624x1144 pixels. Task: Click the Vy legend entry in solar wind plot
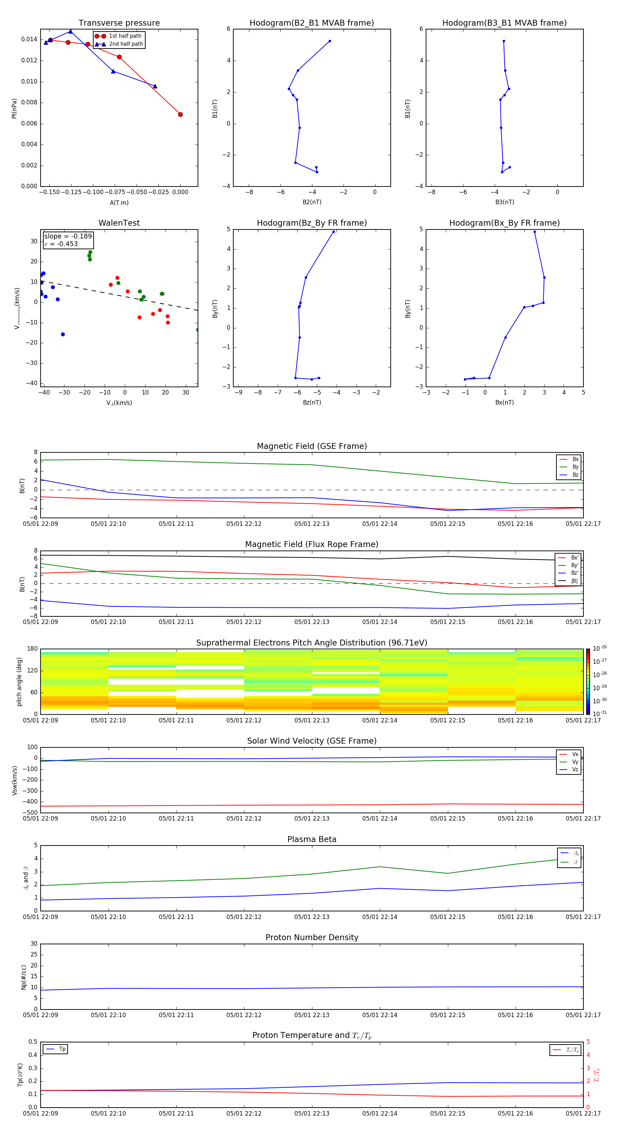[x=569, y=762]
